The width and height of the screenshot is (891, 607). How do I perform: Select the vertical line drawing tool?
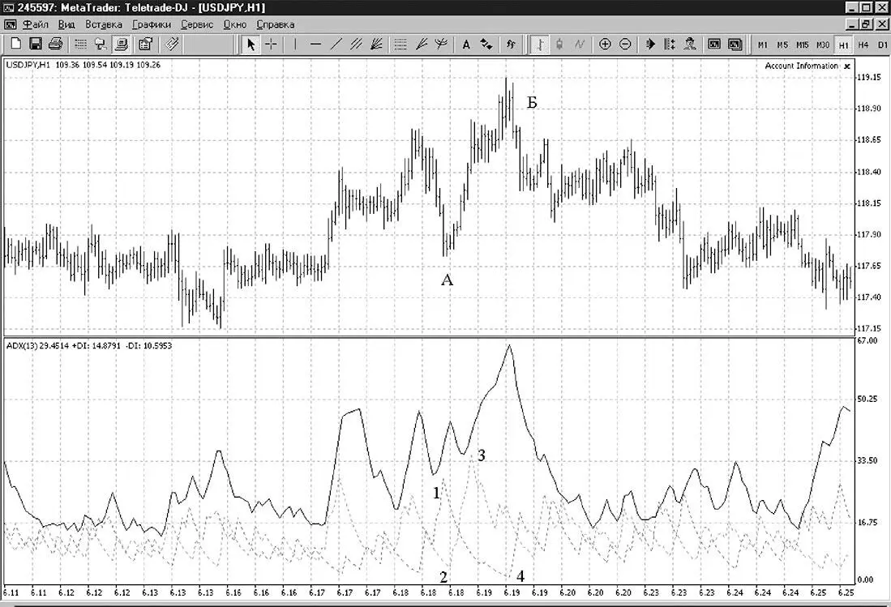pos(295,44)
